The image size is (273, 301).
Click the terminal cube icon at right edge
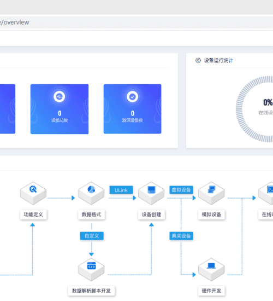[266, 193]
